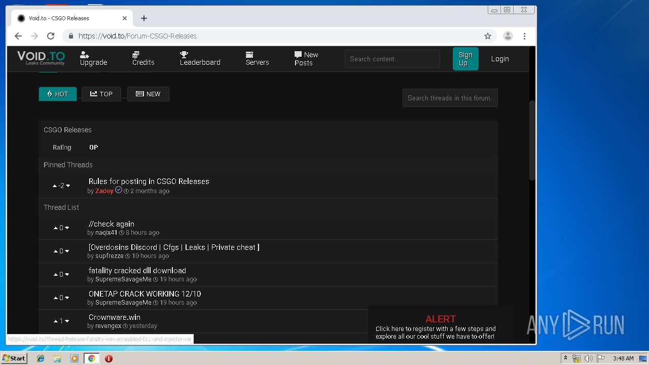The height and width of the screenshot is (365, 649).
Task: Click the Chrome forward arrow
Action: point(34,36)
